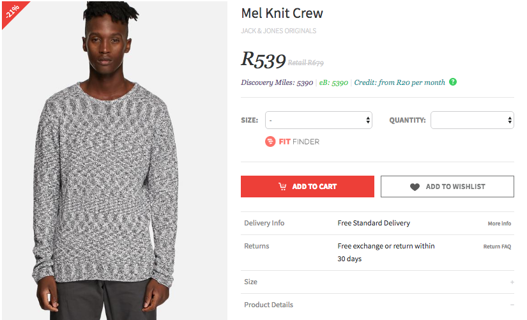Collapse the Product Details section

(x=512, y=305)
